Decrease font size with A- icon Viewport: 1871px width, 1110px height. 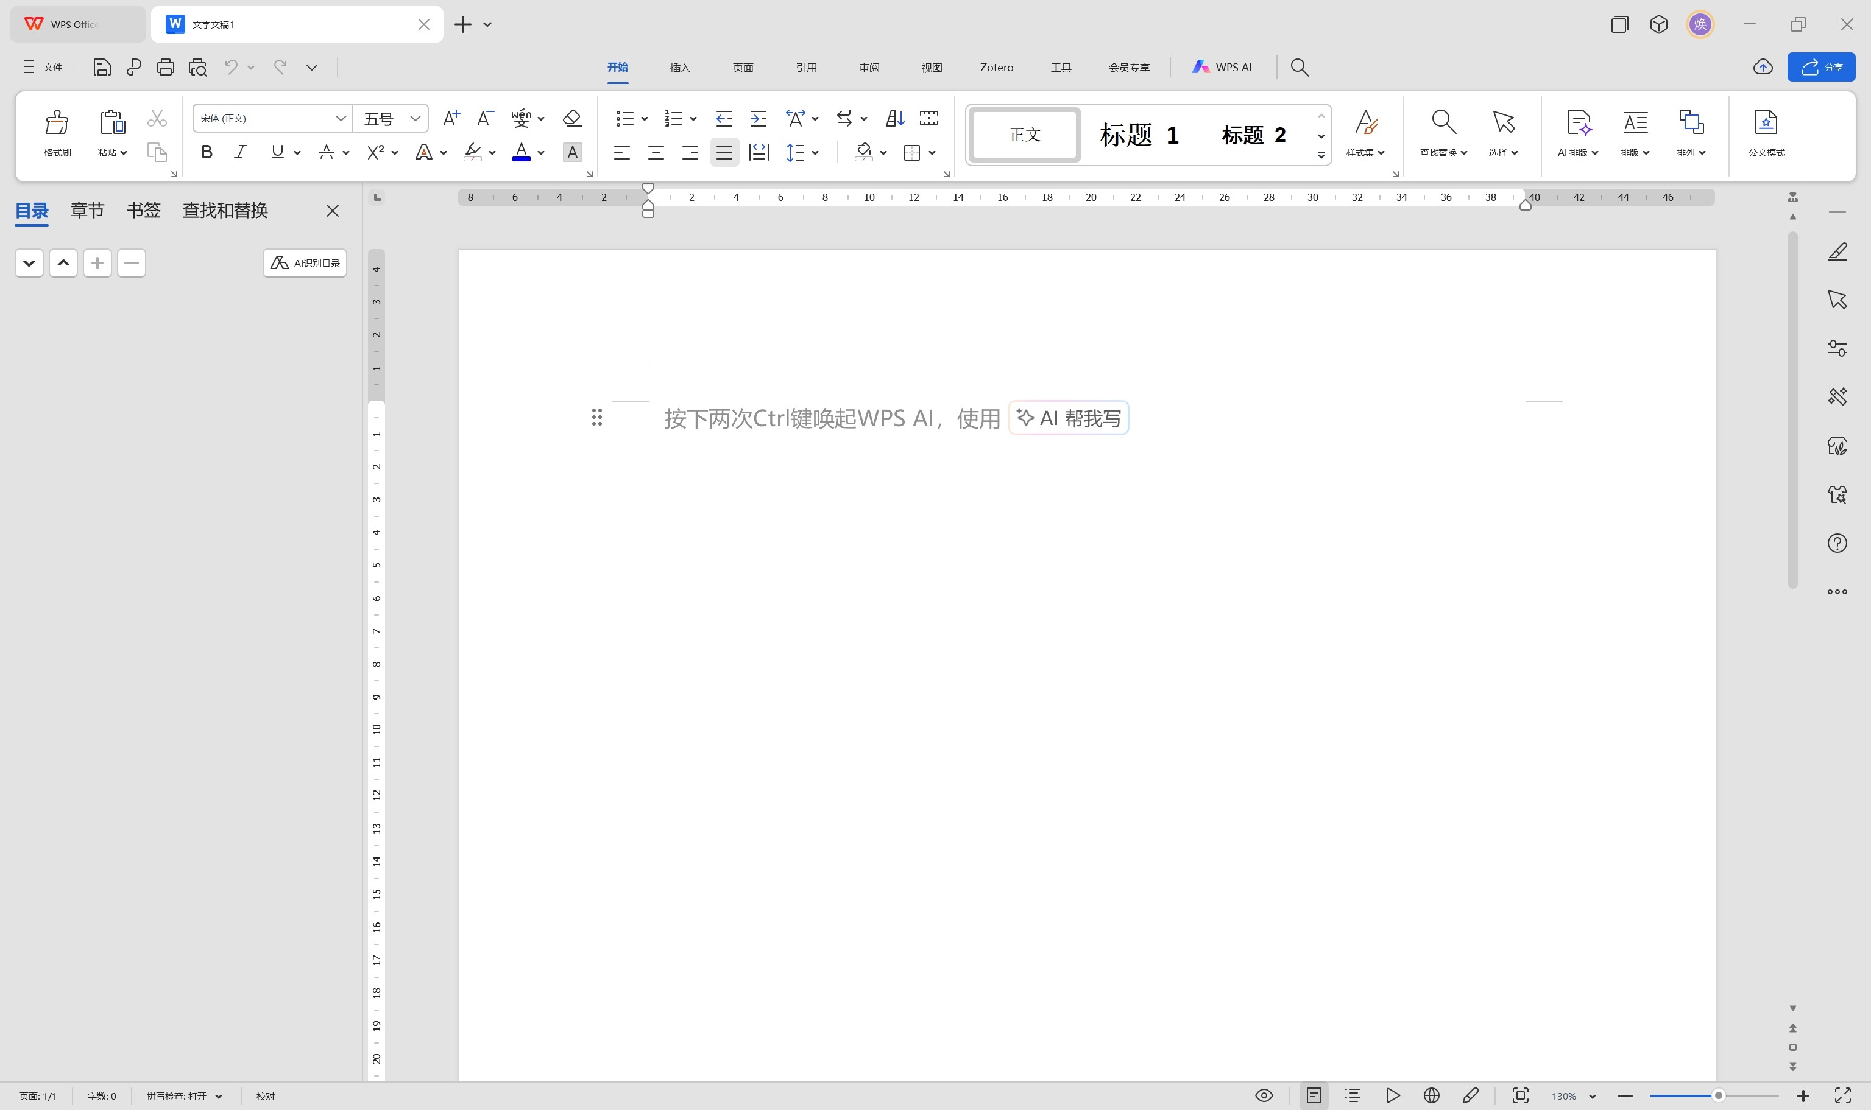[x=485, y=118]
